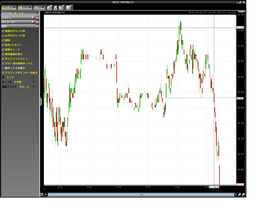
Task: Close the chart window
Action: click(x=244, y=2)
